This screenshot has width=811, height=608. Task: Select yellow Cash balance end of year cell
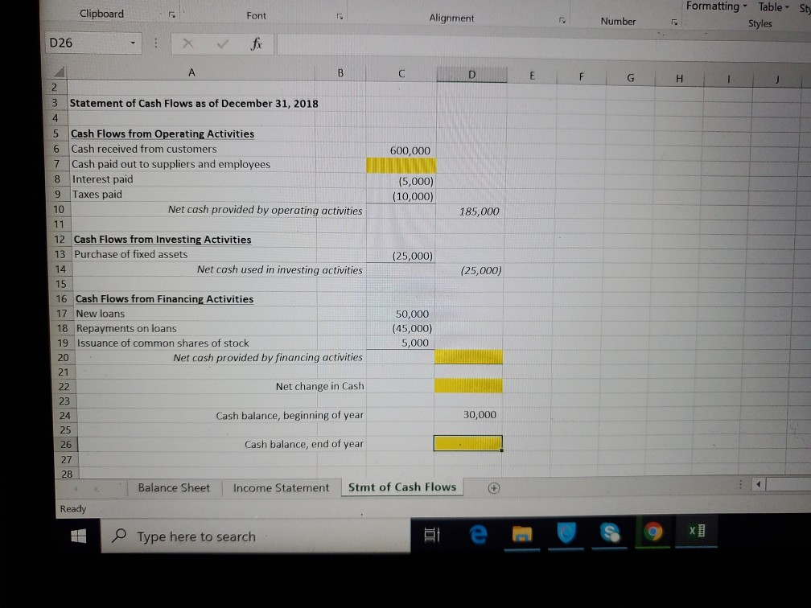[x=467, y=443]
